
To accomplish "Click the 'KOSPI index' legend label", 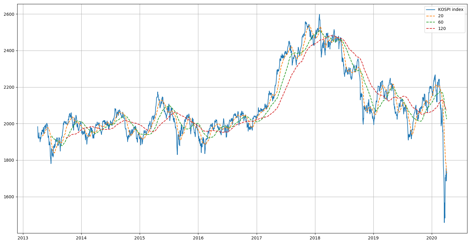I will click(451, 9).
